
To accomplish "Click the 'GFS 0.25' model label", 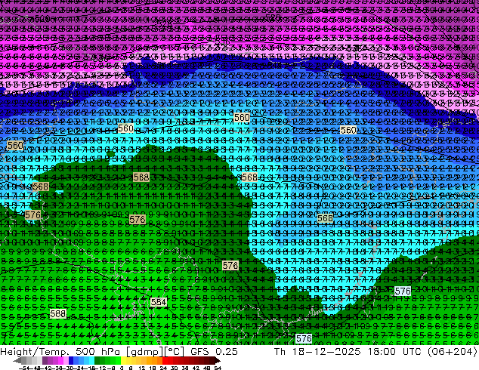I will pos(214,352).
